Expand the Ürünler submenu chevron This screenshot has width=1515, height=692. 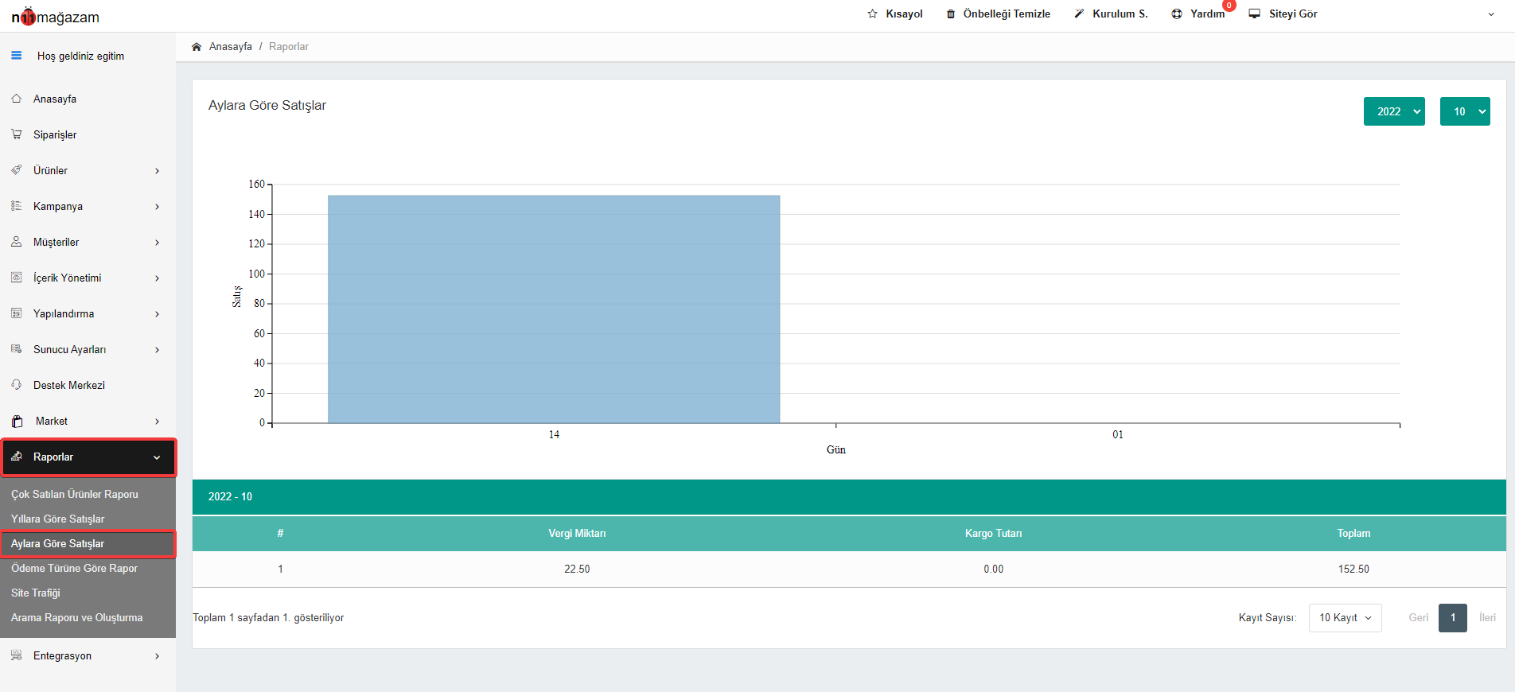[158, 171]
